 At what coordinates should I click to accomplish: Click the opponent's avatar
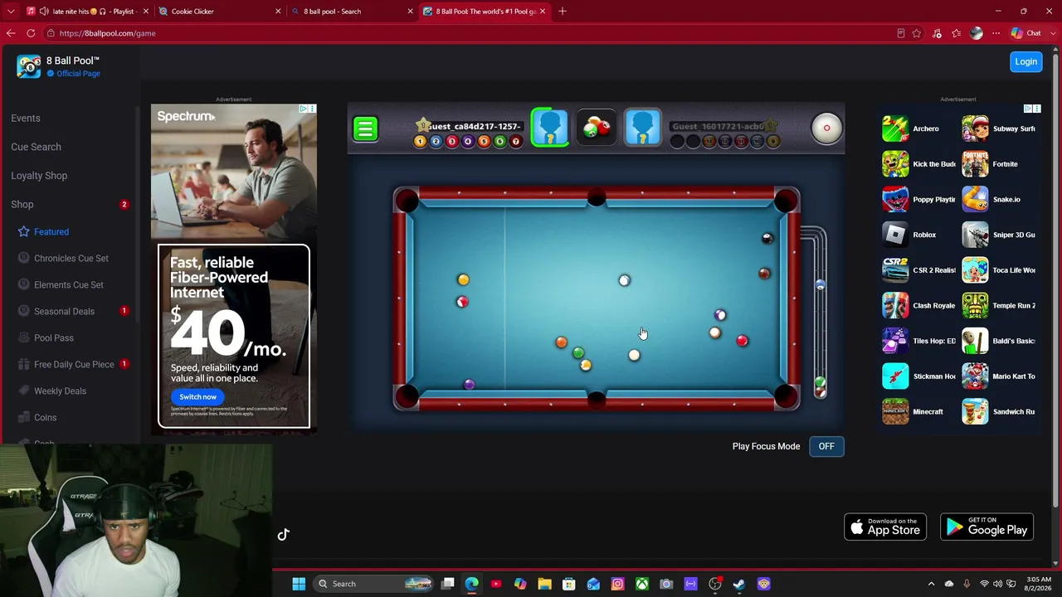643,128
